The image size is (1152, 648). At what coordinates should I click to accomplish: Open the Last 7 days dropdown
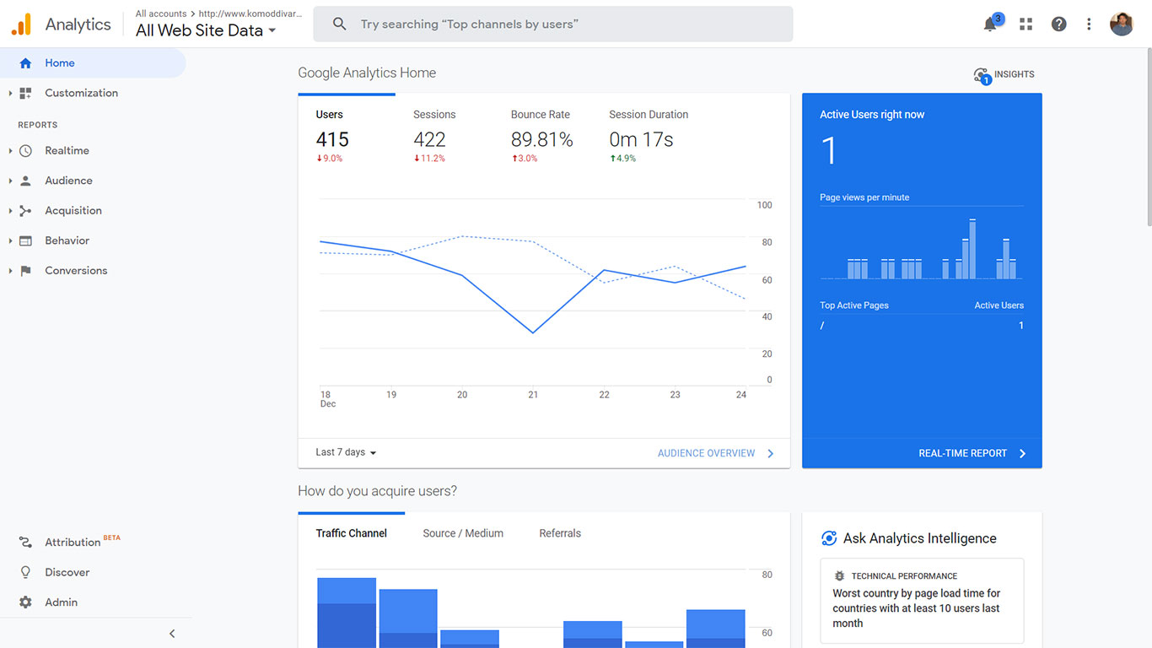tap(346, 453)
